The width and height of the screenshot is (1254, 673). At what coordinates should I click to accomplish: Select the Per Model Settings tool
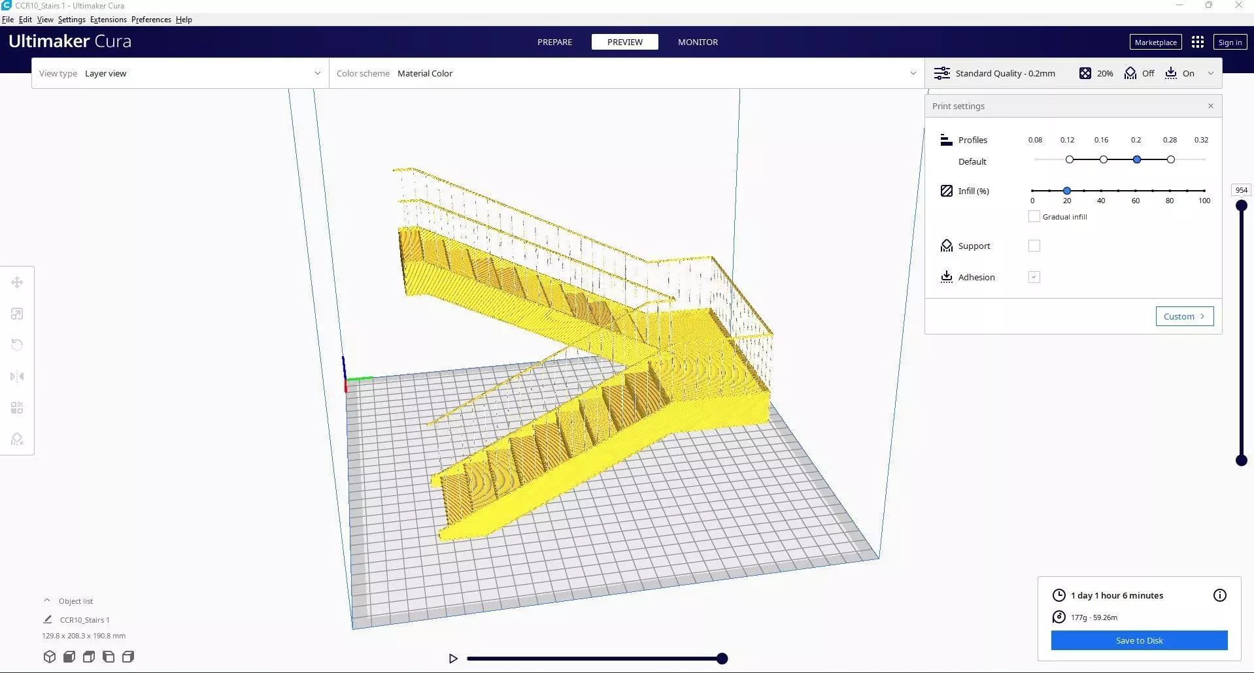click(17, 408)
